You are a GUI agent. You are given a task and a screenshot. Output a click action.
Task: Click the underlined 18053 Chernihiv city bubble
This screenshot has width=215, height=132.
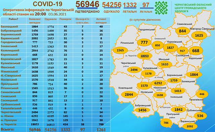click(x=144, y=56)
